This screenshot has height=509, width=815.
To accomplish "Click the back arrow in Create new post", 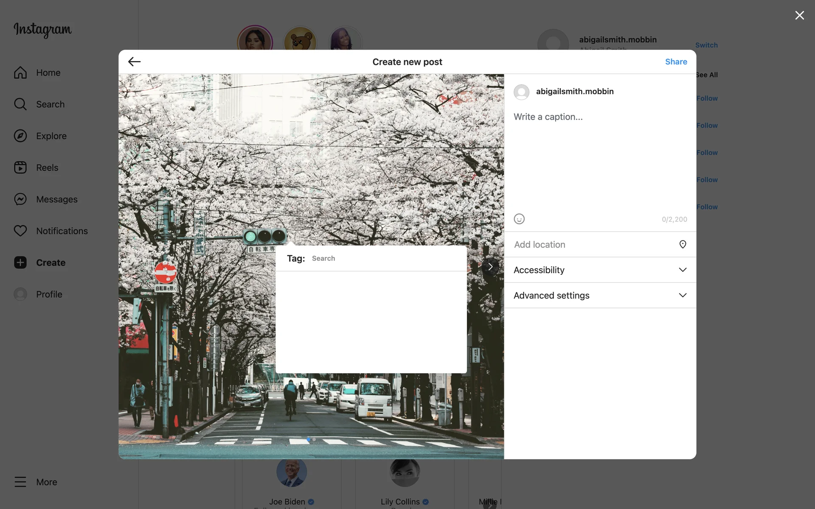I will (134, 62).
